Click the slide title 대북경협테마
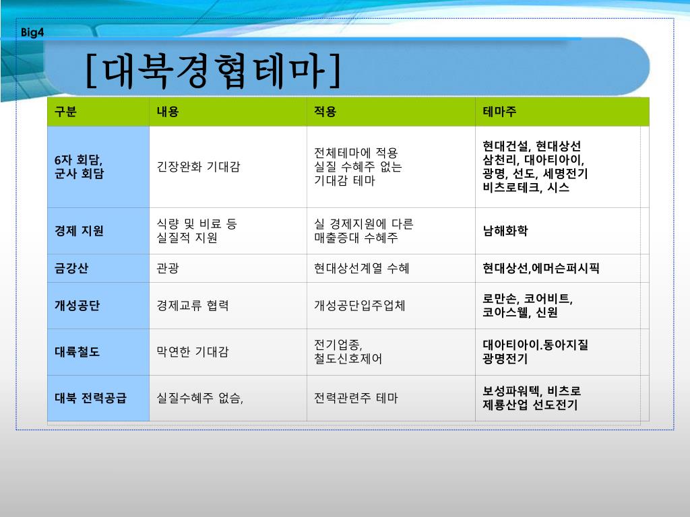The width and height of the screenshot is (690, 517). pos(213,71)
